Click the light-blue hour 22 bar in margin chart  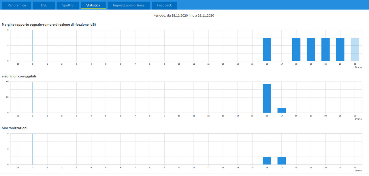point(355,49)
